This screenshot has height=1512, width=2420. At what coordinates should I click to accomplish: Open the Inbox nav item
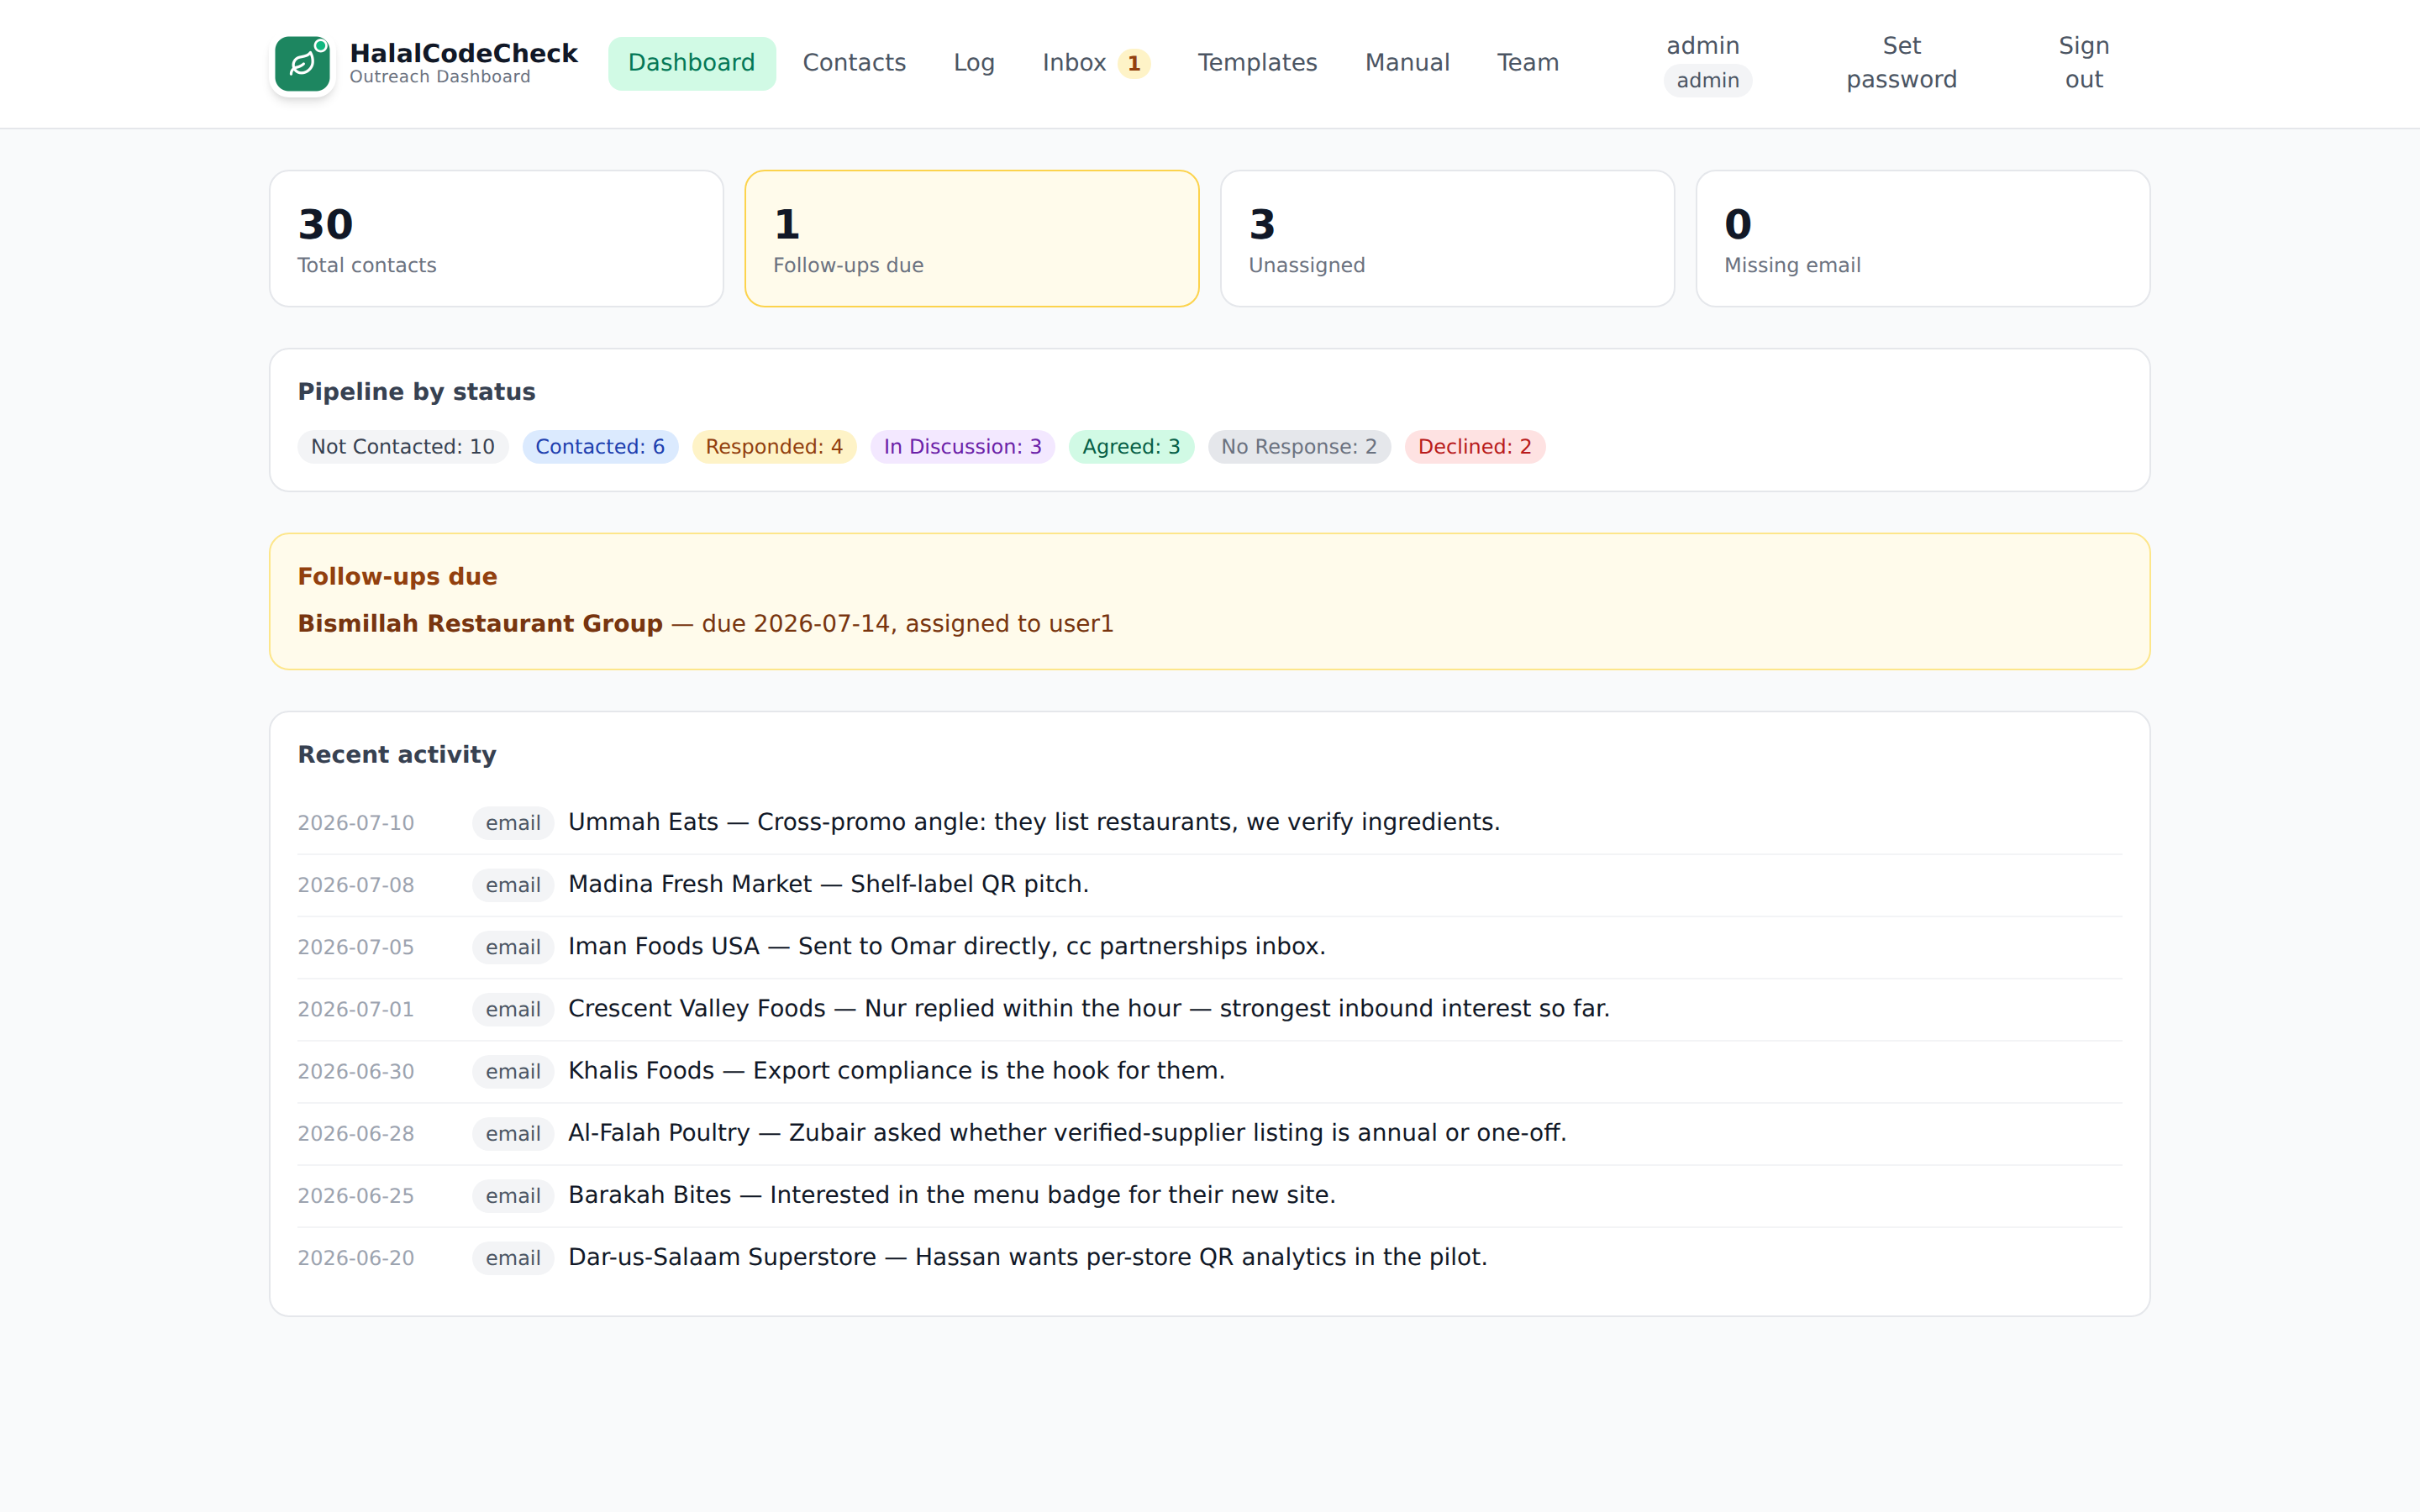point(1095,63)
